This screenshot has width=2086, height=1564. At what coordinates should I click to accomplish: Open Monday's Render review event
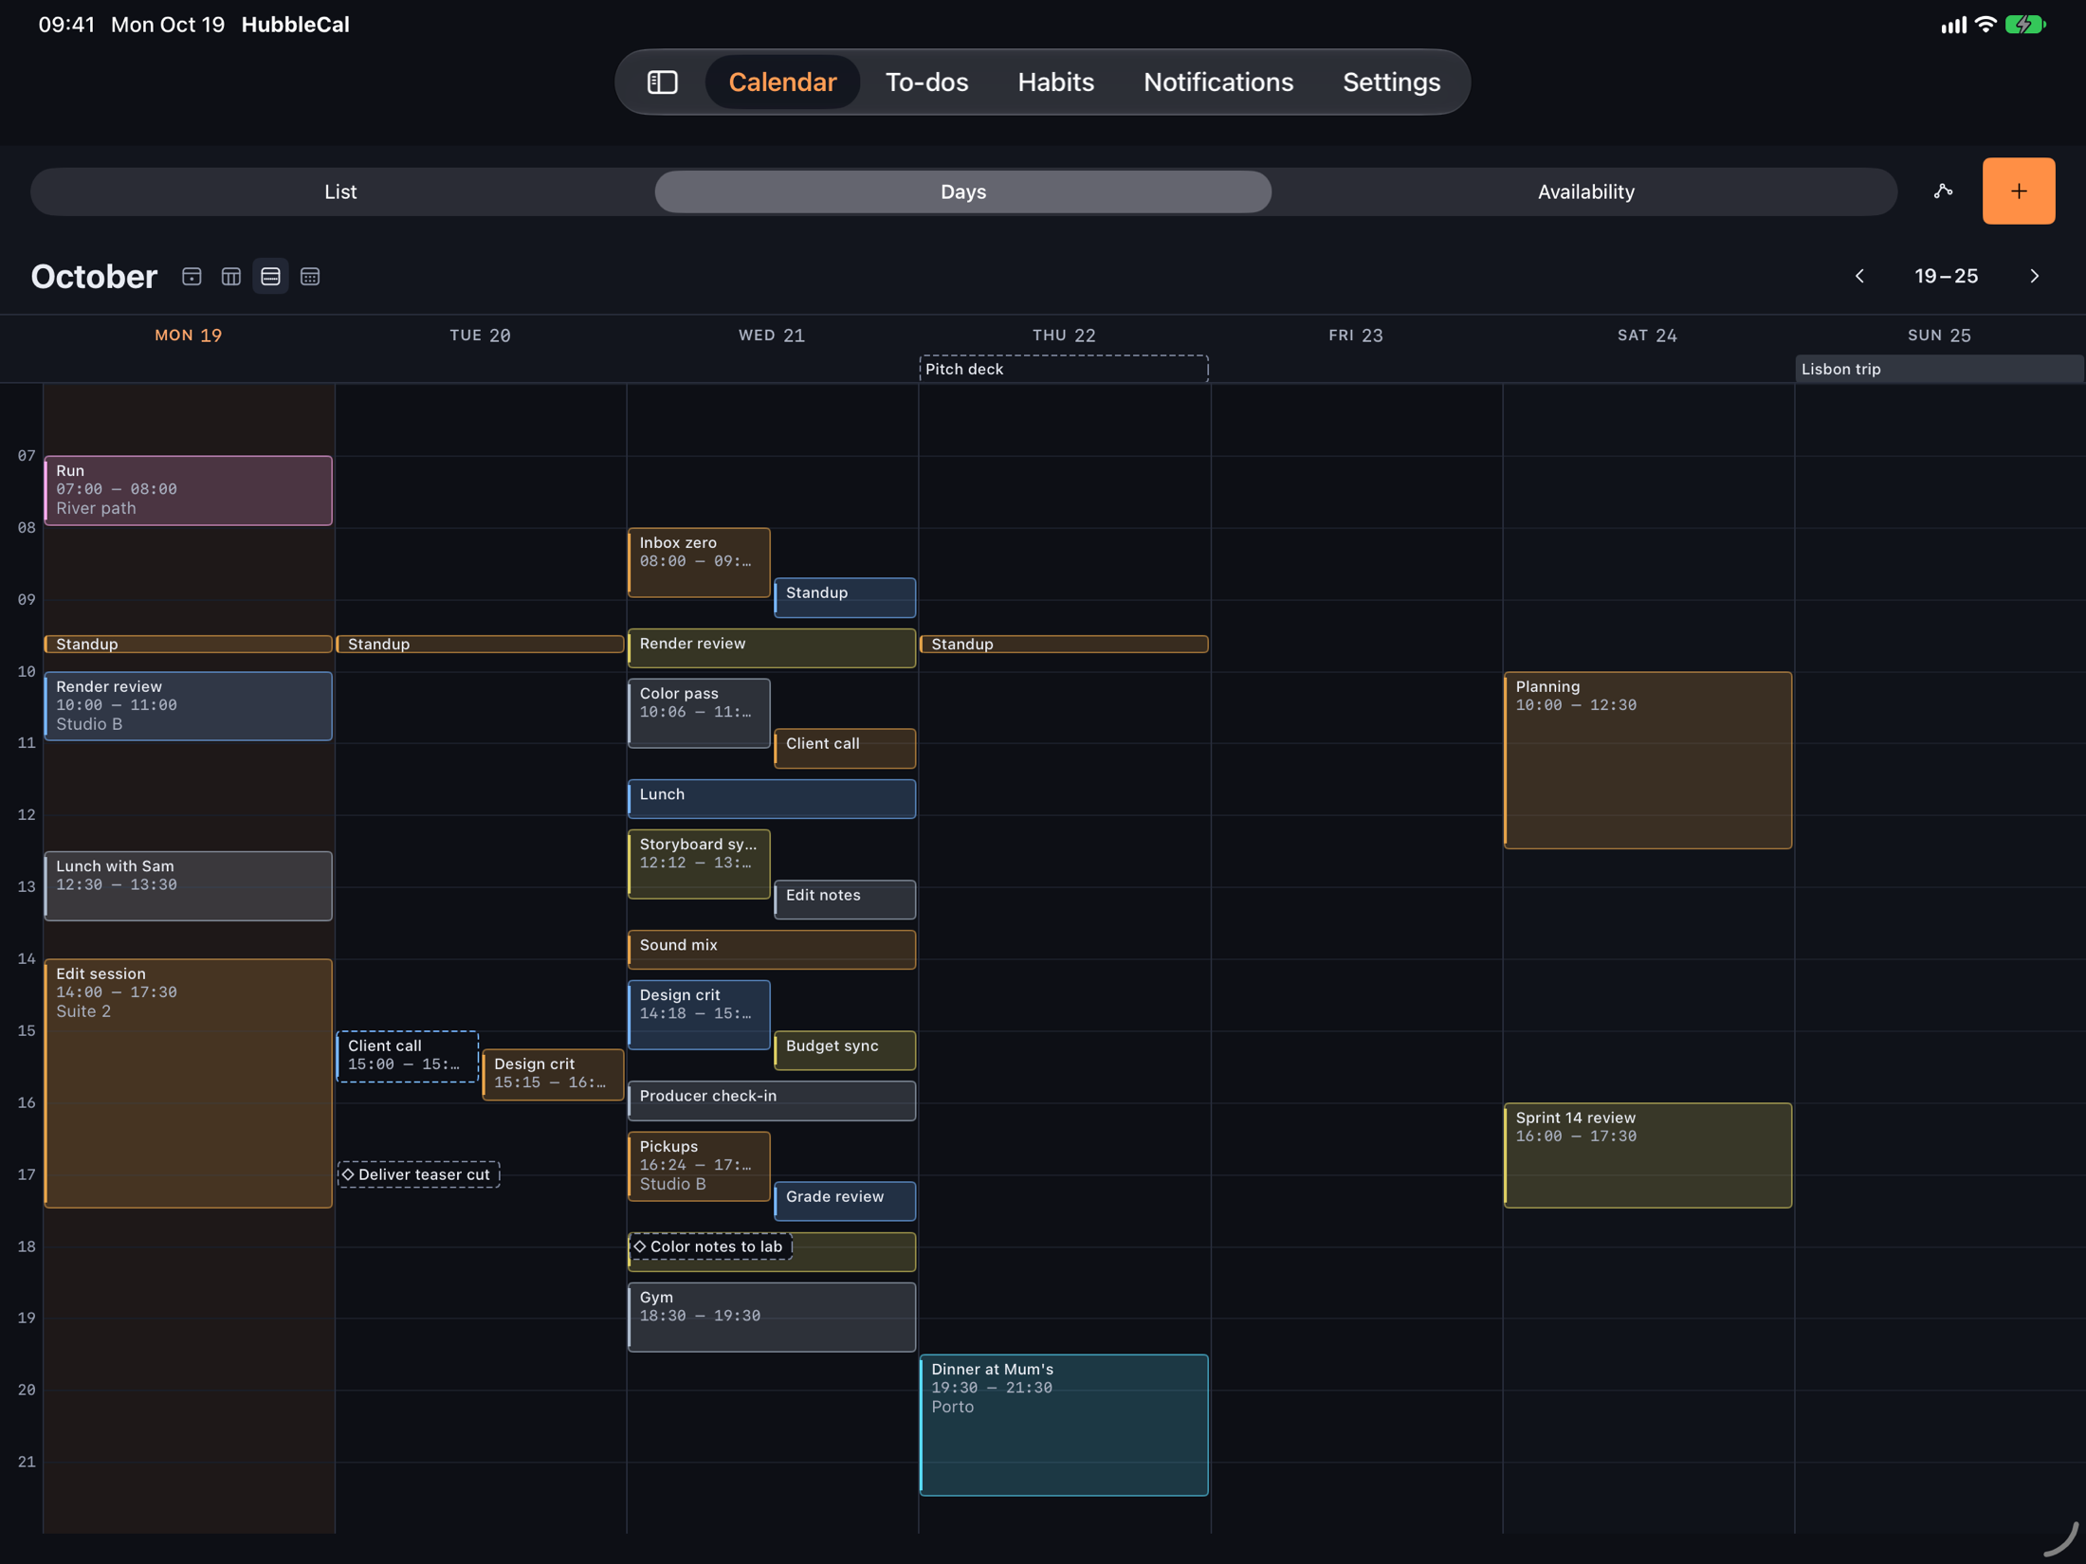188,706
